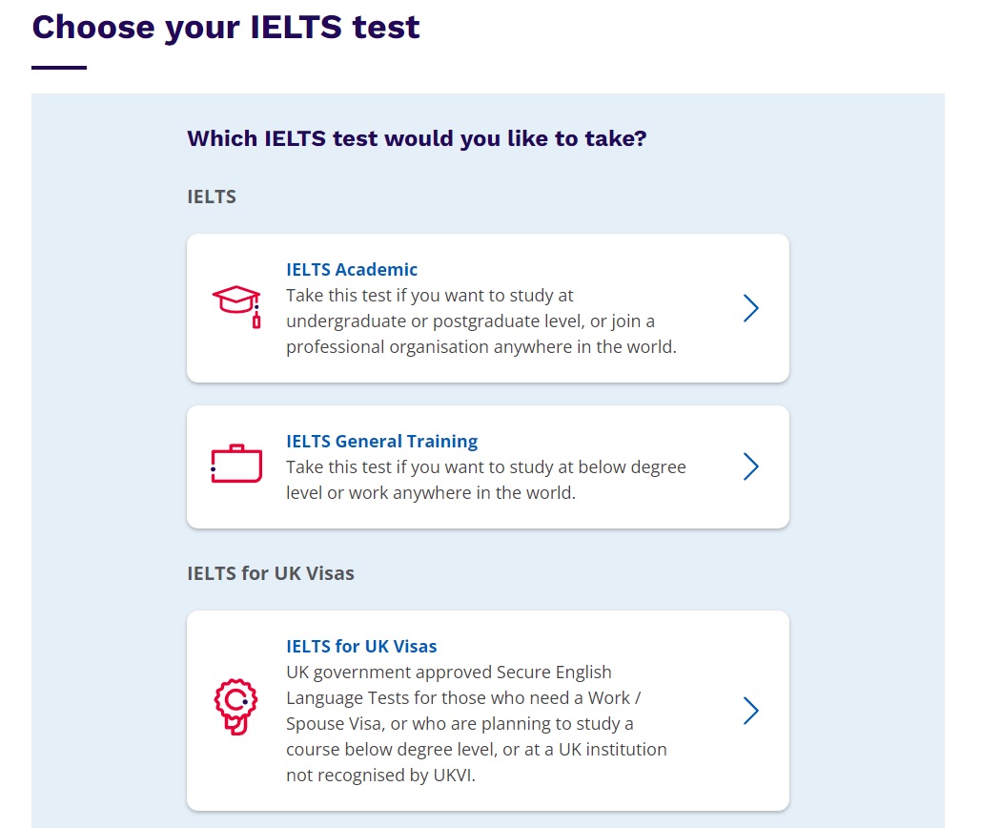Open General Training via its chevron arrow
The image size is (981, 828).
pos(751,466)
